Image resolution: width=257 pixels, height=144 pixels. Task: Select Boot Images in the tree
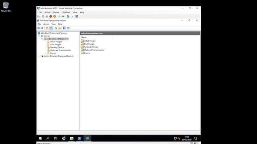click(55, 44)
